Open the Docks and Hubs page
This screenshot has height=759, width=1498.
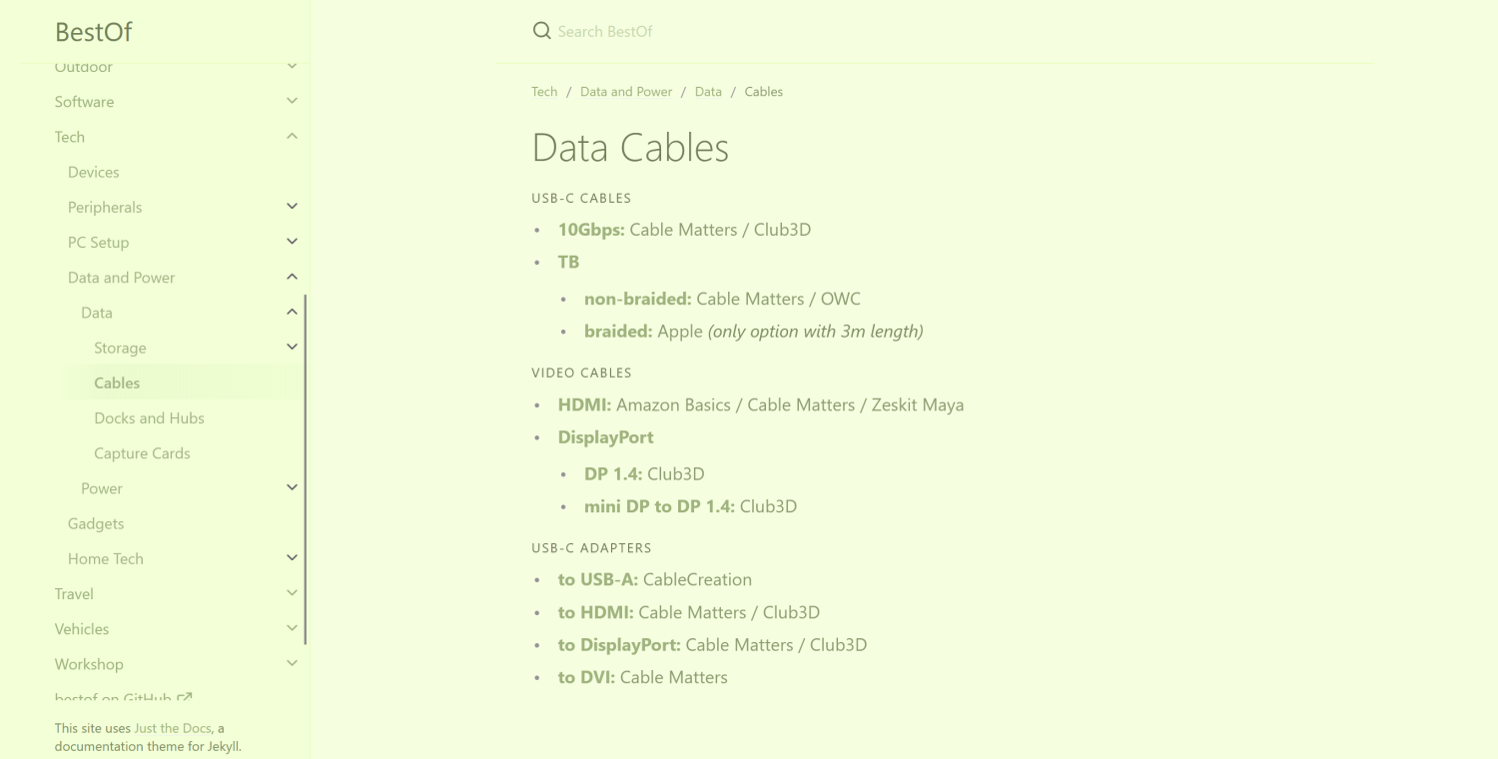pyautogui.click(x=149, y=418)
